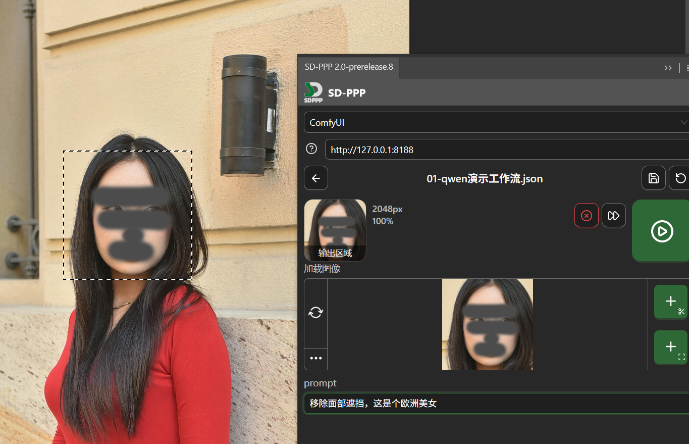Click the green run workflow play button
The image size is (689, 444).
click(662, 231)
